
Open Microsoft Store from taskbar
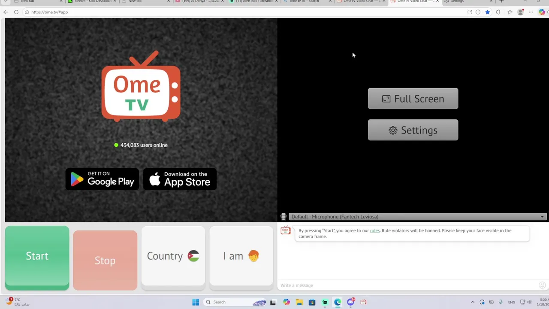312,302
